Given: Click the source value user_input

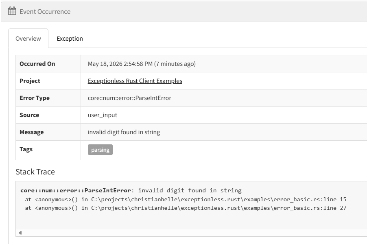Looking at the screenshot, I should pos(103,115).
